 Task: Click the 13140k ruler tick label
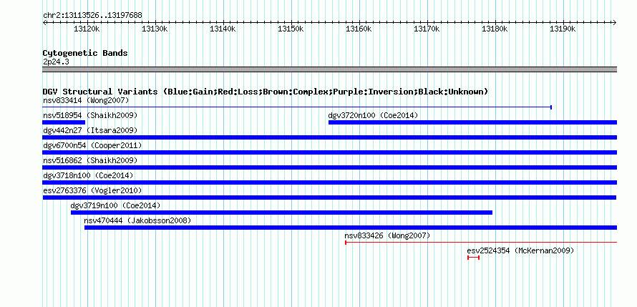coord(223,29)
